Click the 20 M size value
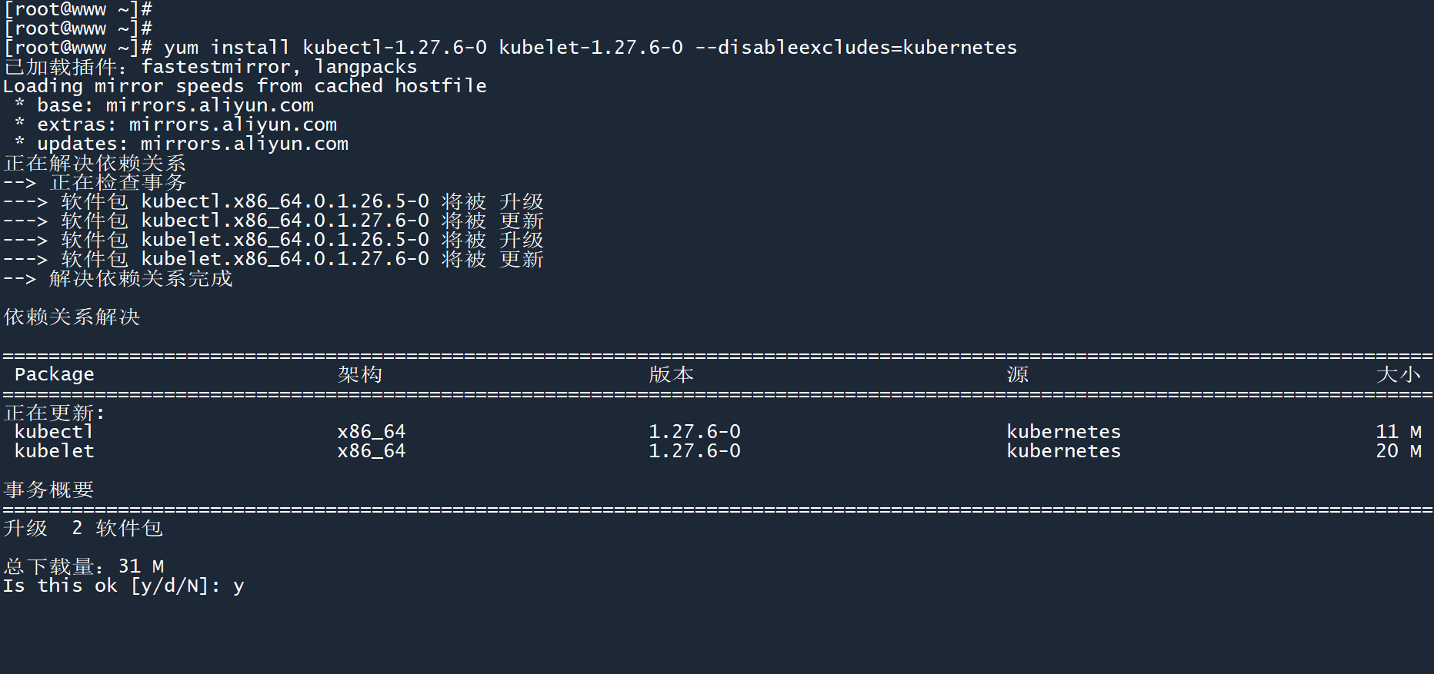Image resolution: width=1434 pixels, height=674 pixels. (x=1398, y=451)
